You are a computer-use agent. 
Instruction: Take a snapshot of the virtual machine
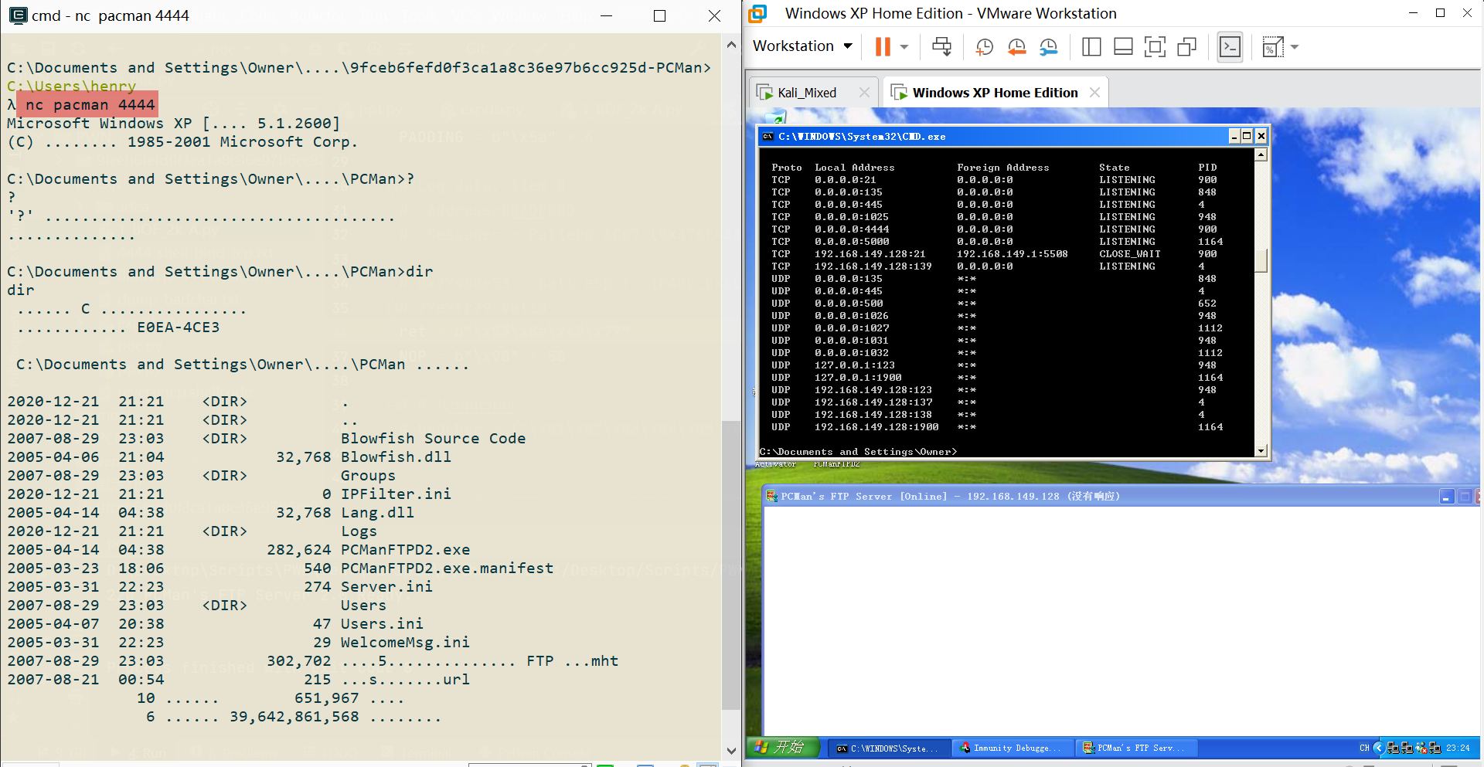click(984, 47)
